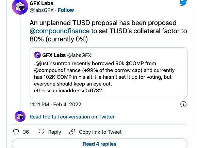Open the @compoundfinance mention link
The height and width of the screenshot is (148, 197).
60,31
